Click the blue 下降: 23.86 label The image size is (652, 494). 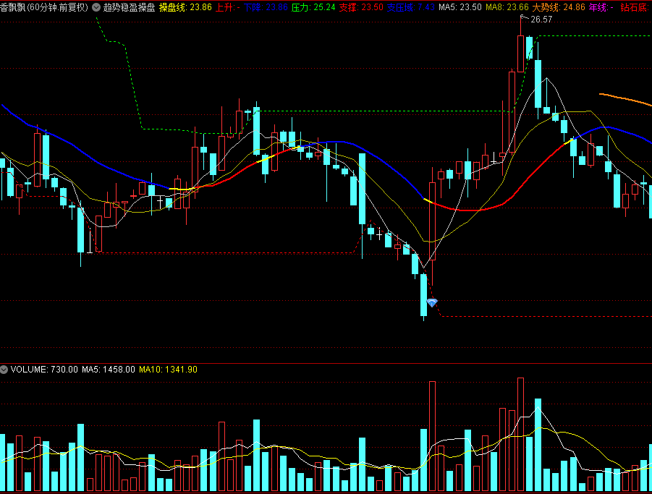coord(266,7)
